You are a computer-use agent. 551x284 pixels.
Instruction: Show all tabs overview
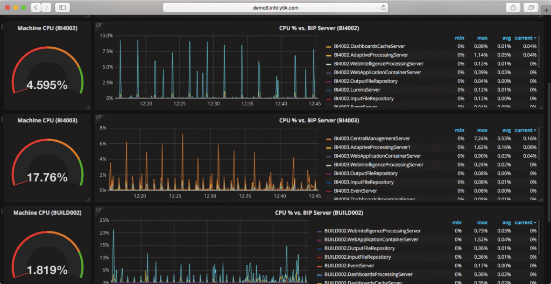click(531, 8)
